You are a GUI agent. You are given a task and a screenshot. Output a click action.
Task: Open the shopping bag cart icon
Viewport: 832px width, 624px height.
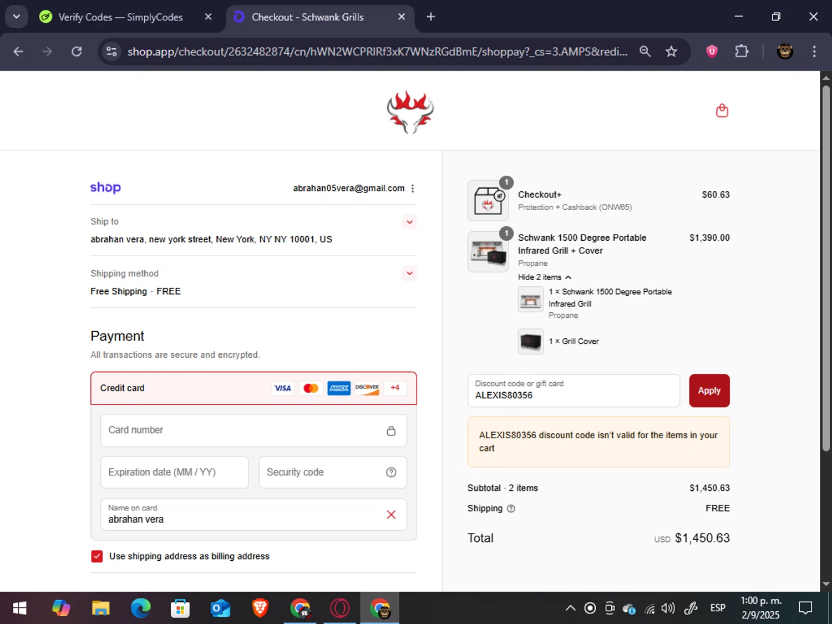[x=722, y=110]
